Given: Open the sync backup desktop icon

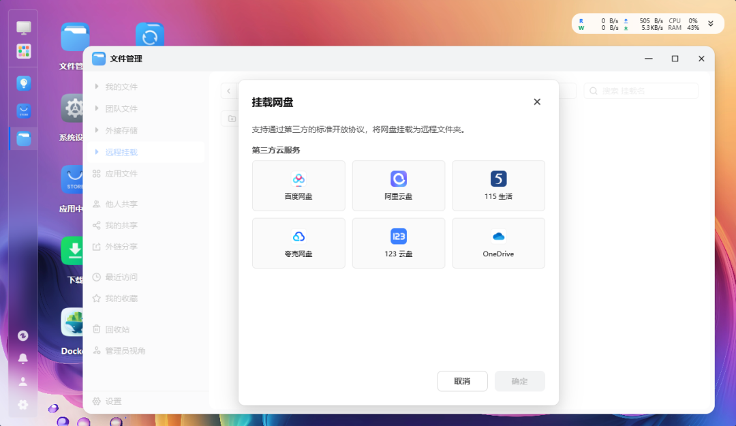Looking at the screenshot, I should pos(150,34).
